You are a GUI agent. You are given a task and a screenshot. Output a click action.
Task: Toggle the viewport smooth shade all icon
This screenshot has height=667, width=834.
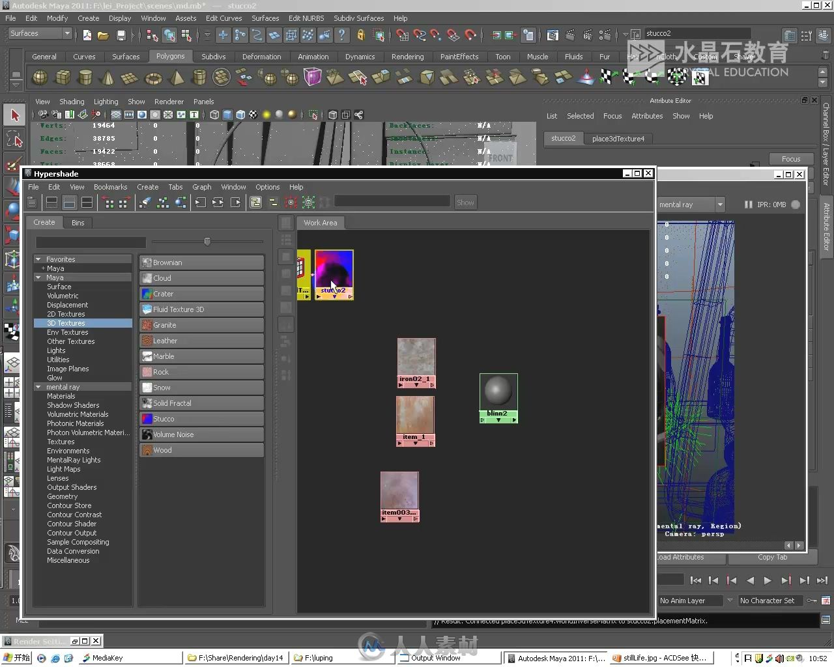point(227,115)
